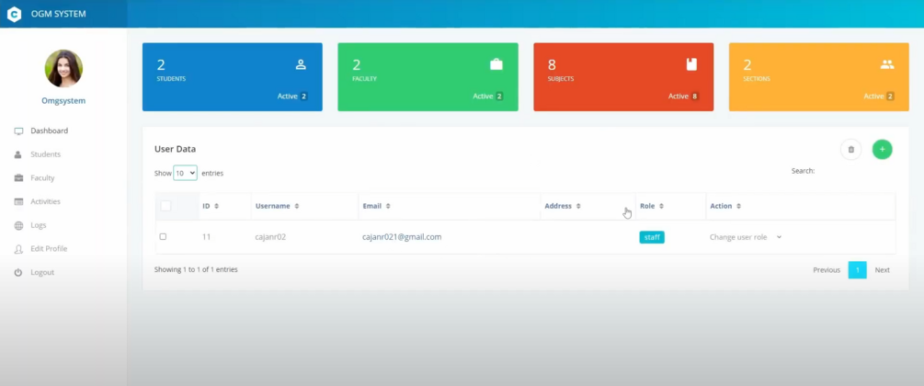
Task: Open the red Subjects summary card
Action: click(x=623, y=76)
